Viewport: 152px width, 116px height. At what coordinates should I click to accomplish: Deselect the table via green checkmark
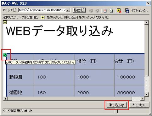coord(5,55)
